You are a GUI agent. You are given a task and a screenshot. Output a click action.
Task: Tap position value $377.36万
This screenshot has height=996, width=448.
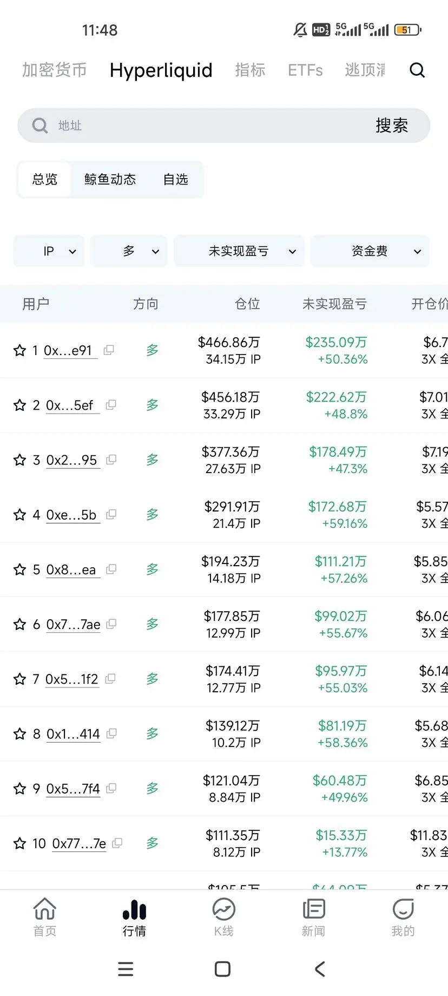point(230,451)
